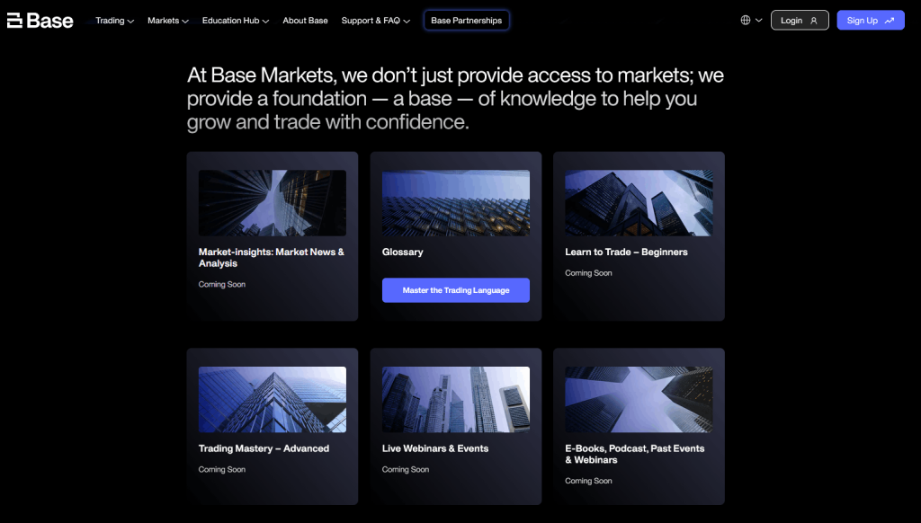Open Live Webinars & Events image
Screen dimensions: 921x523
pyautogui.click(x=456, y=400)
